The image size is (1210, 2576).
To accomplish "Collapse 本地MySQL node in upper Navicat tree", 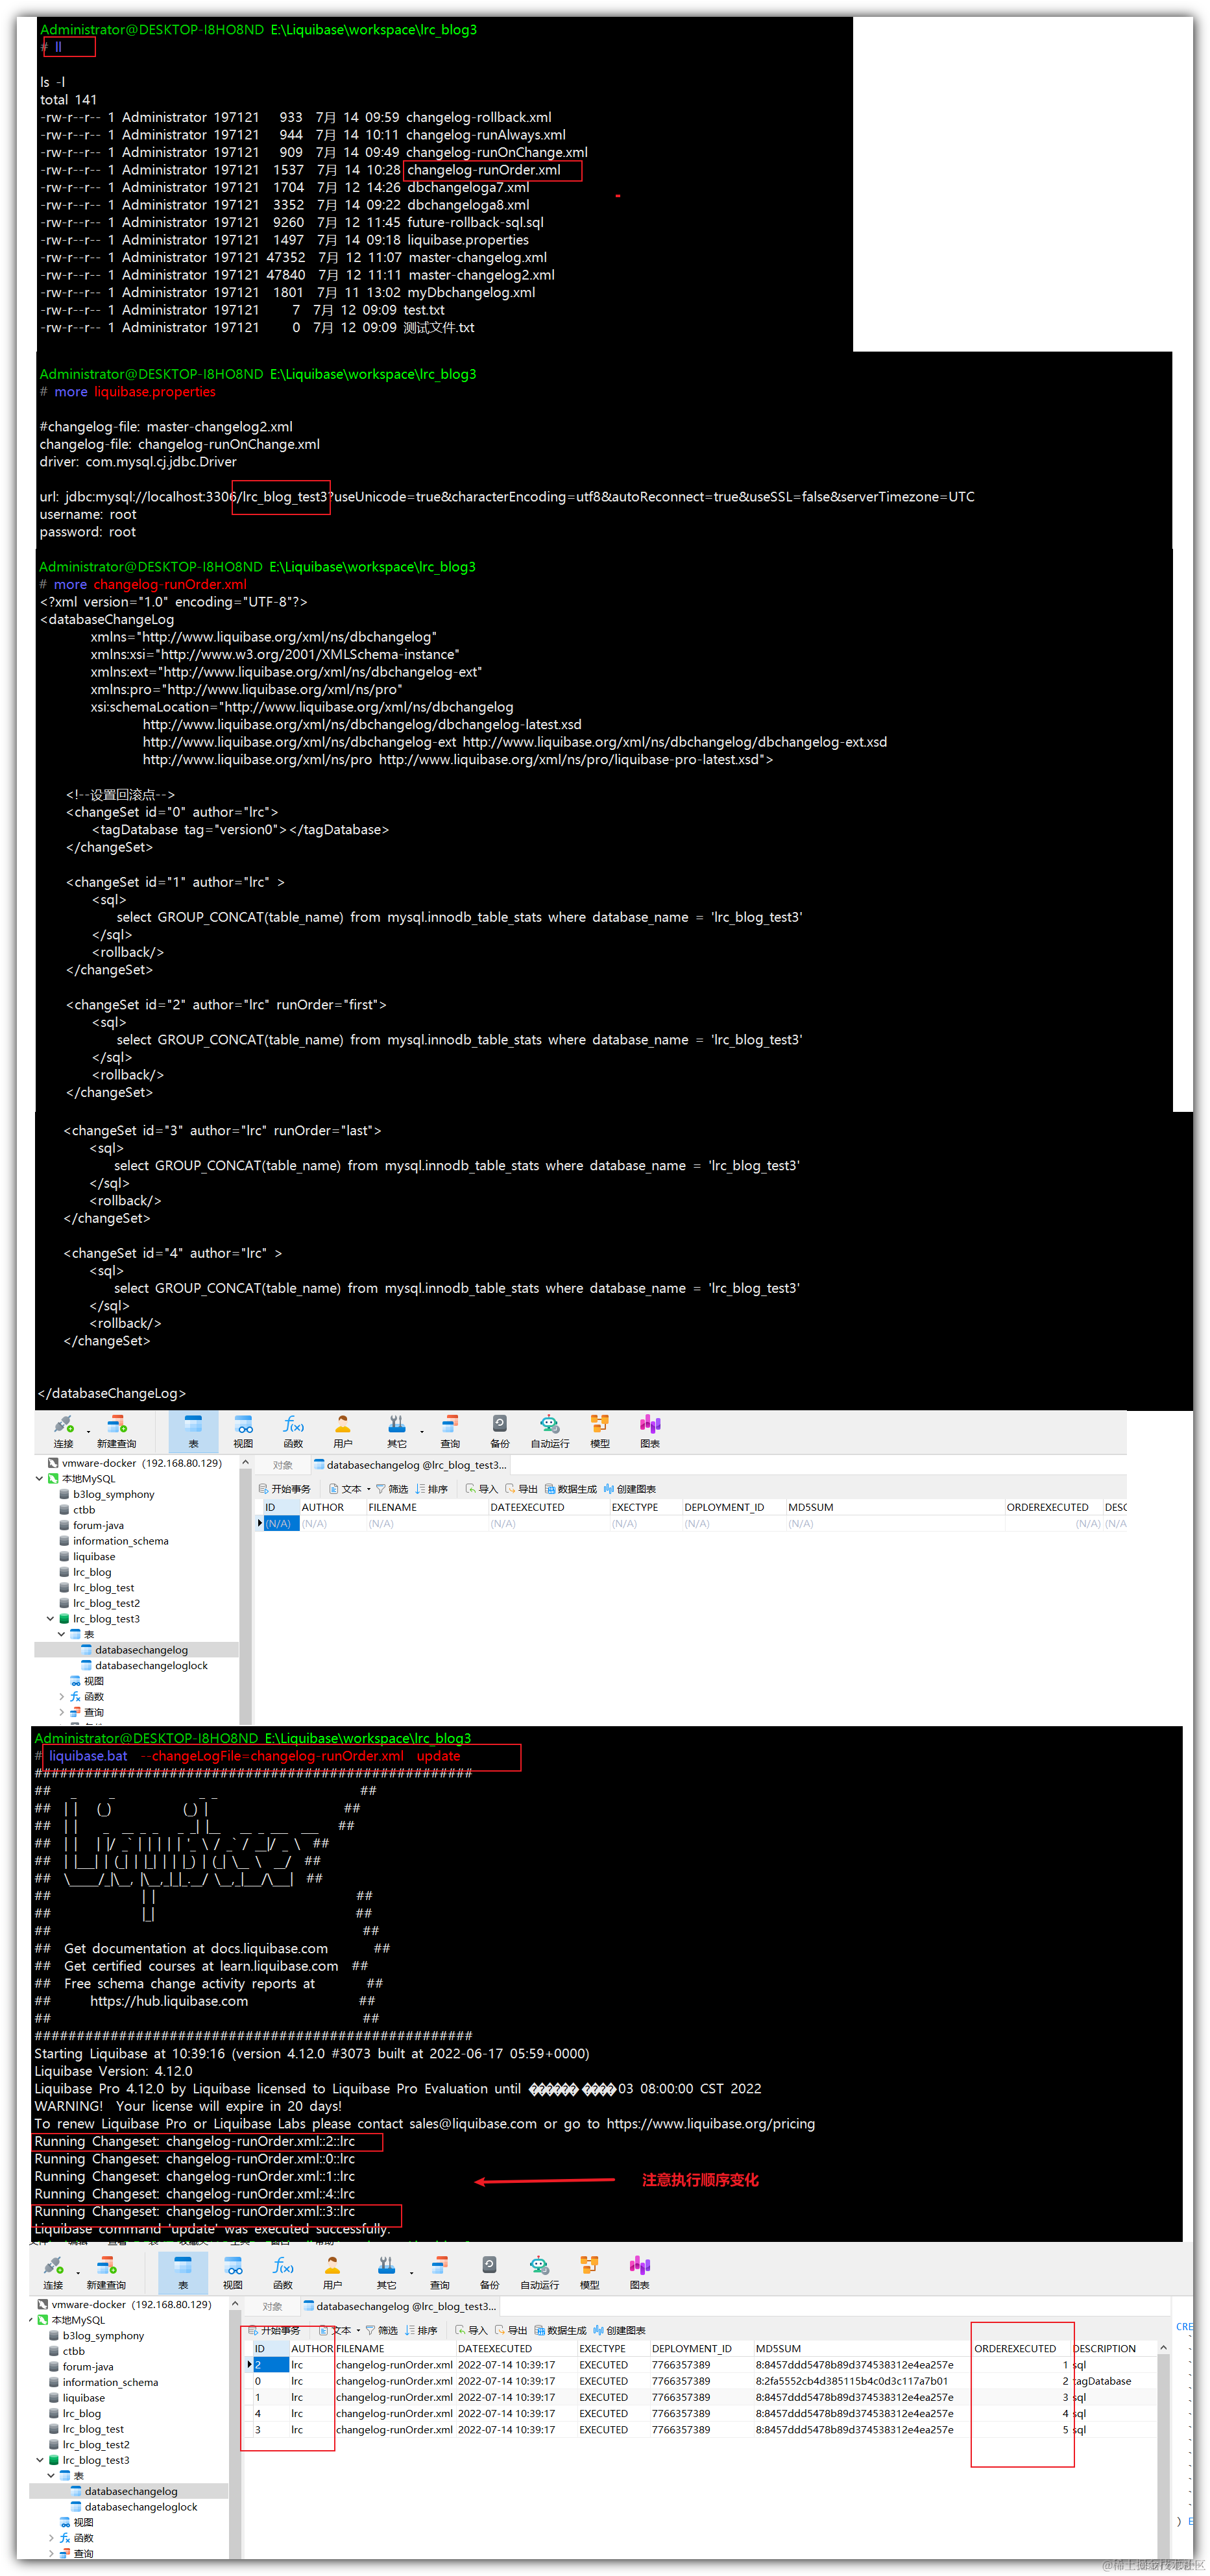I will point(40,1478).
